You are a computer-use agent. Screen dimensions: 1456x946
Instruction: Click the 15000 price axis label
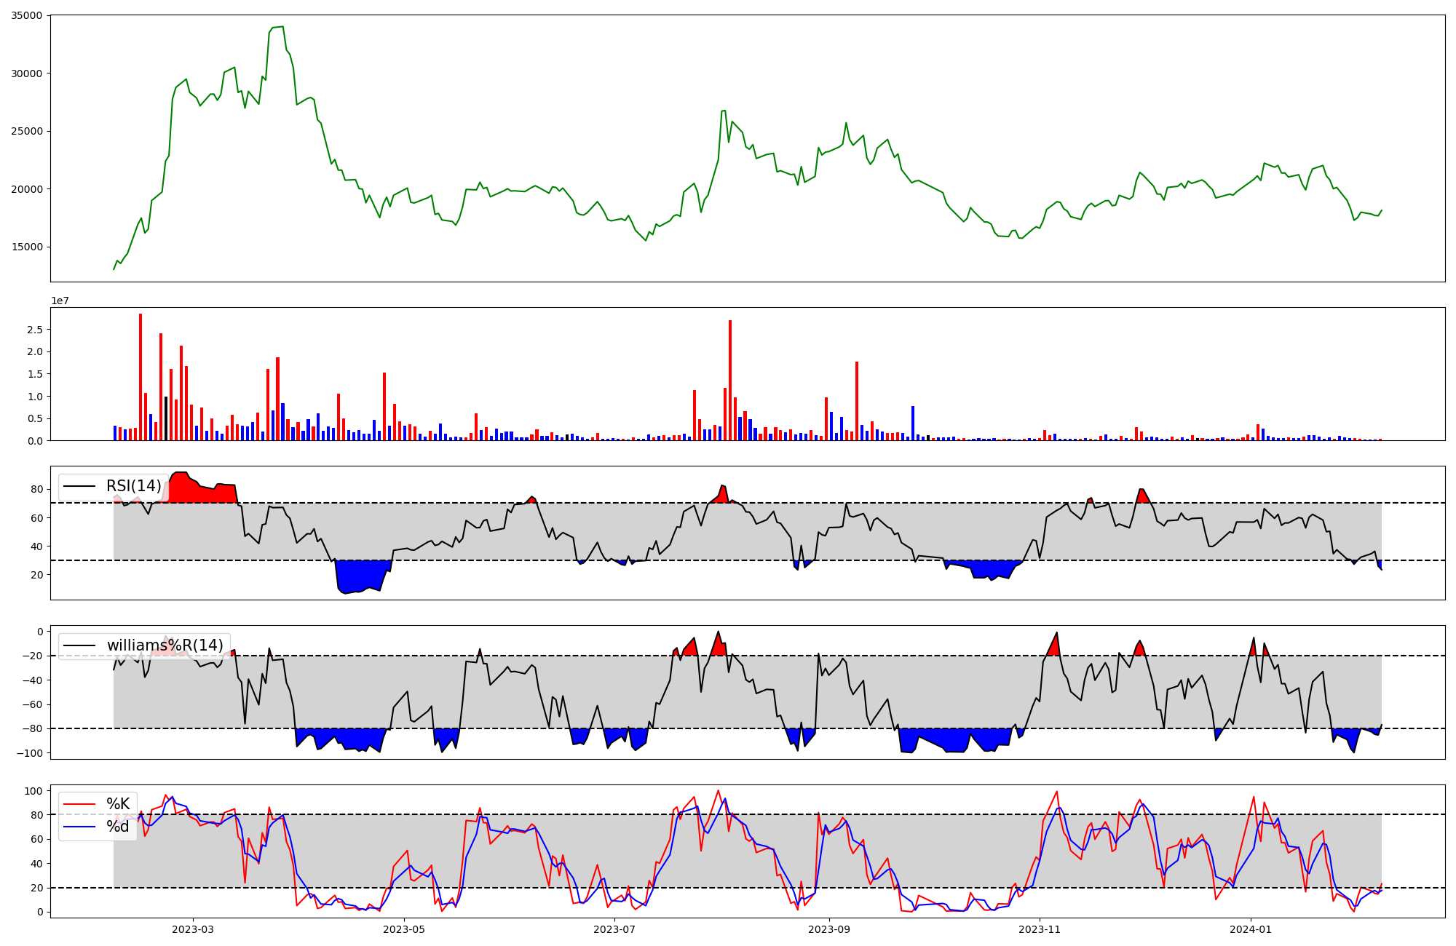pos(26,247)
